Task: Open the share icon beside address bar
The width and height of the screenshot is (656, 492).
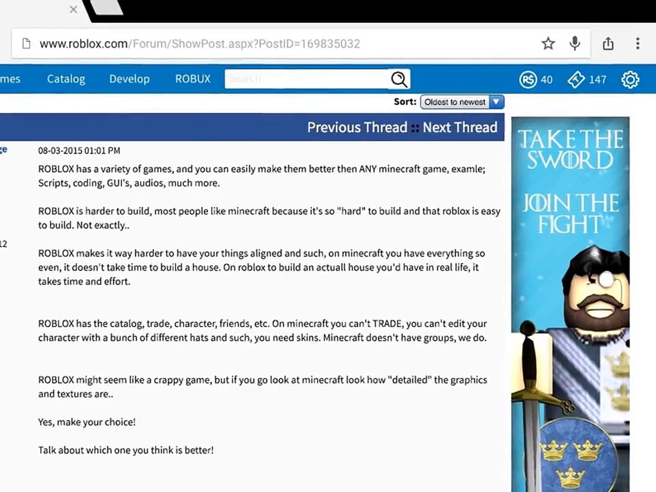Action: click(x=608, y=44)
